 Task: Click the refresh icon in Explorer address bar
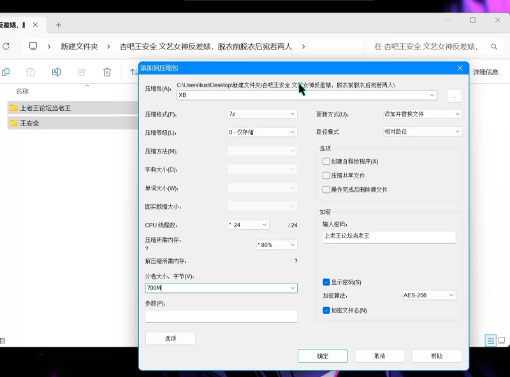(x=6, y=46)
